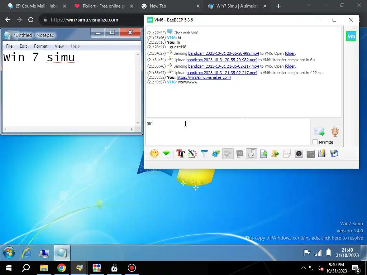Go back in the browser
The height and width of the screenshot is (275, 367).
tap(8, 20)
